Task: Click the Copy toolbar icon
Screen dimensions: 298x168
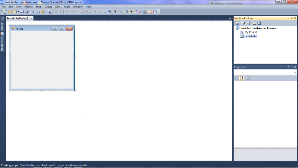Action: 38,12
